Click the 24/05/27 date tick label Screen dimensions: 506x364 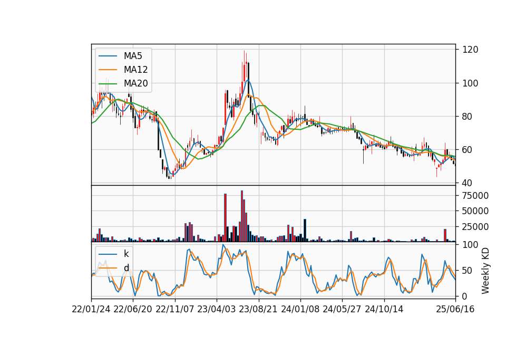342,310
